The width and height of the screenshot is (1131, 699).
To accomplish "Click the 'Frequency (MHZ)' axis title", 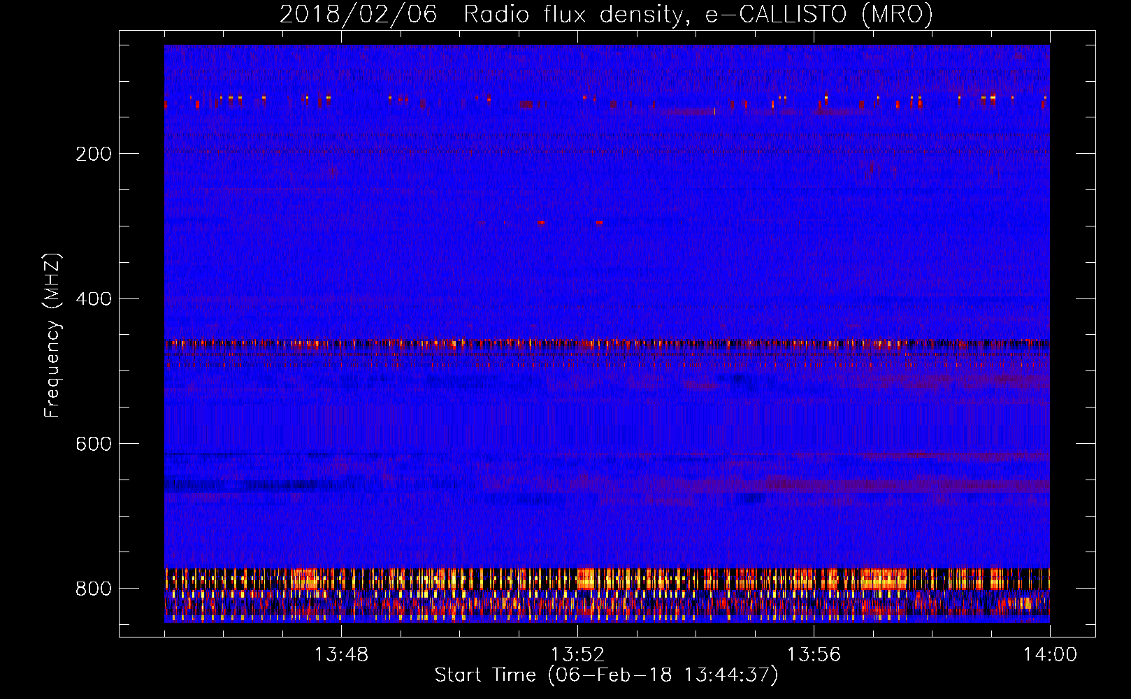I will coord(52,335).
